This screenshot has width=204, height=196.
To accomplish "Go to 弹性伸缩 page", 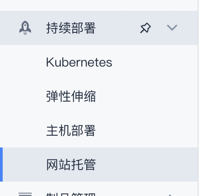I will point(71,96).
